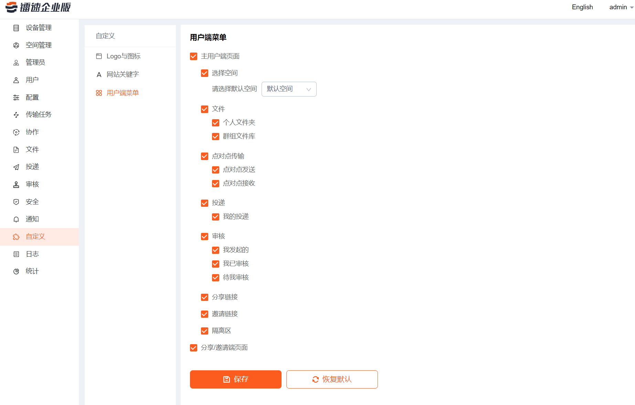Click the 传输任务 icon
This screenshot has width=635, height=405.
point(16,115)
